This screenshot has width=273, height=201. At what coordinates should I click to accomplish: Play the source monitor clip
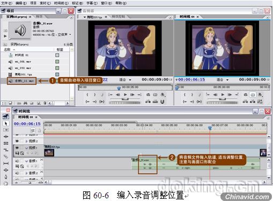coord(126,94)
